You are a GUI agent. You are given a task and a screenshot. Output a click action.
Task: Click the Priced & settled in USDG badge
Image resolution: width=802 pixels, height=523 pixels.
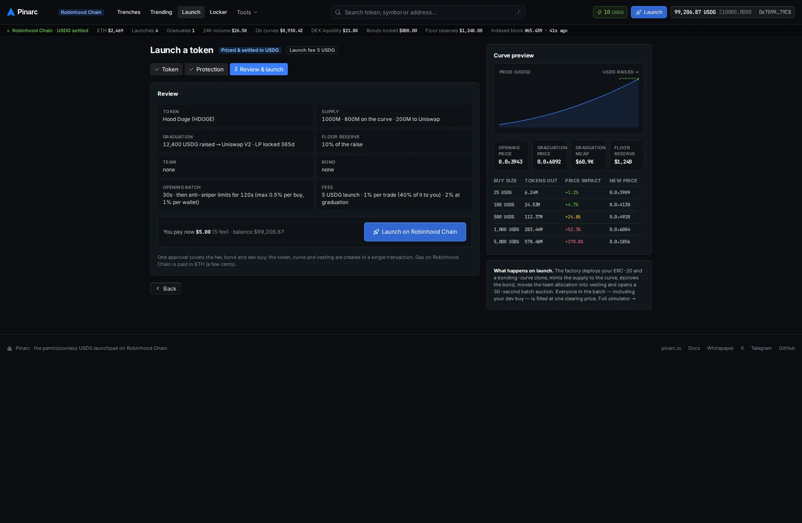pyautogui.click(x=250, y=50)
